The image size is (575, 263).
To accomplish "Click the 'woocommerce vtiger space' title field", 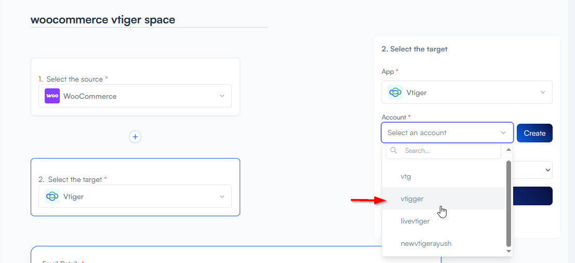I will [149, 20].
